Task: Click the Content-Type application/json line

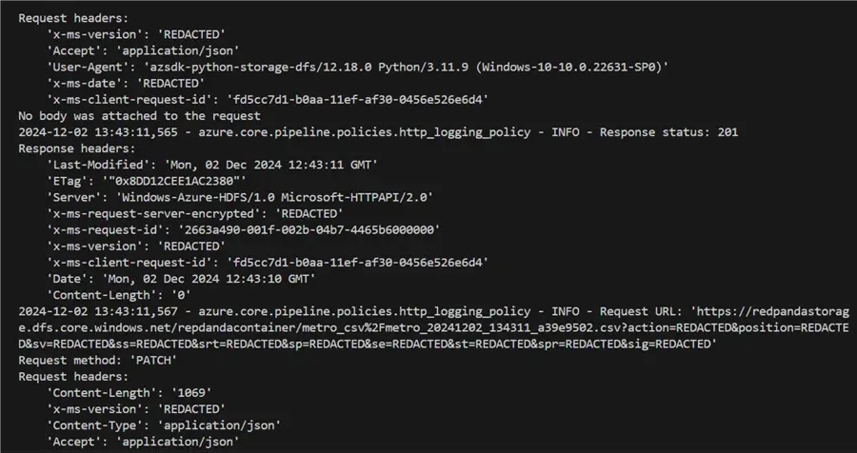Action: [x=164, y=425]
